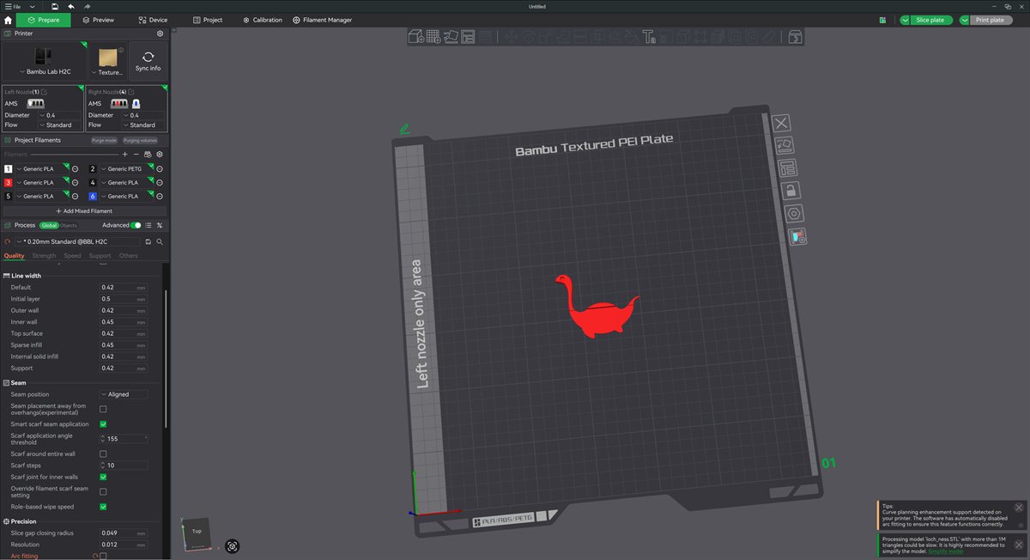Screen dimensions: 1030x560
Task: Open the Calibration tab
Action: pos(263,20)
